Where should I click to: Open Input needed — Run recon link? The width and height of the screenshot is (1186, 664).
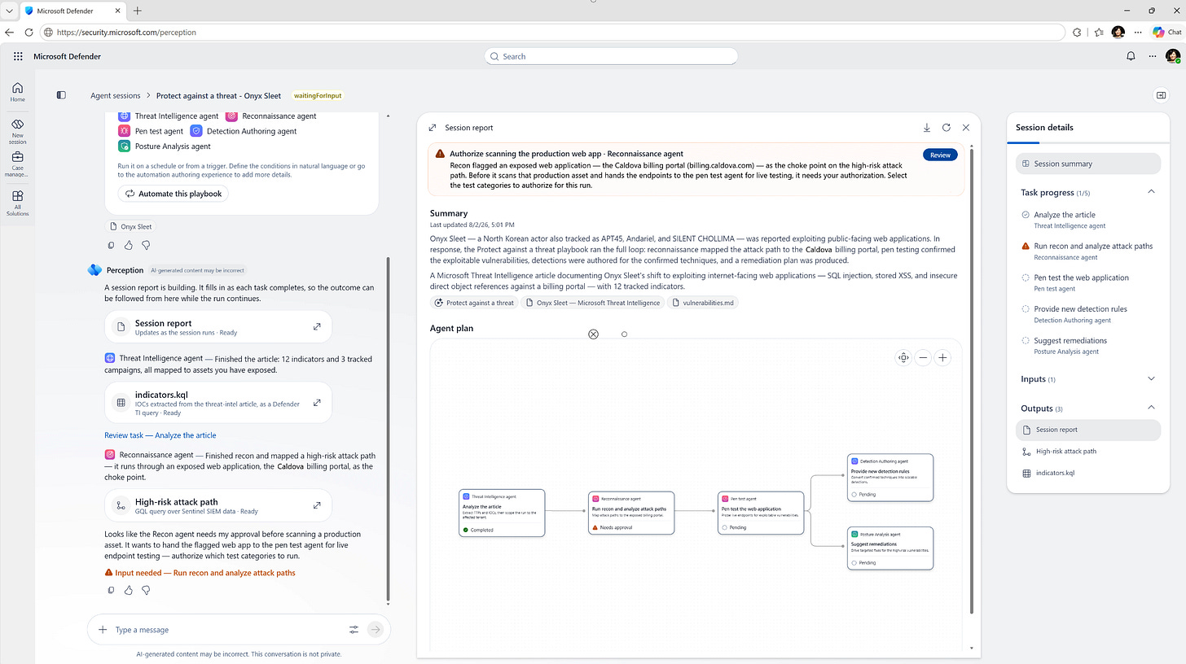click(x=200, y=573)
